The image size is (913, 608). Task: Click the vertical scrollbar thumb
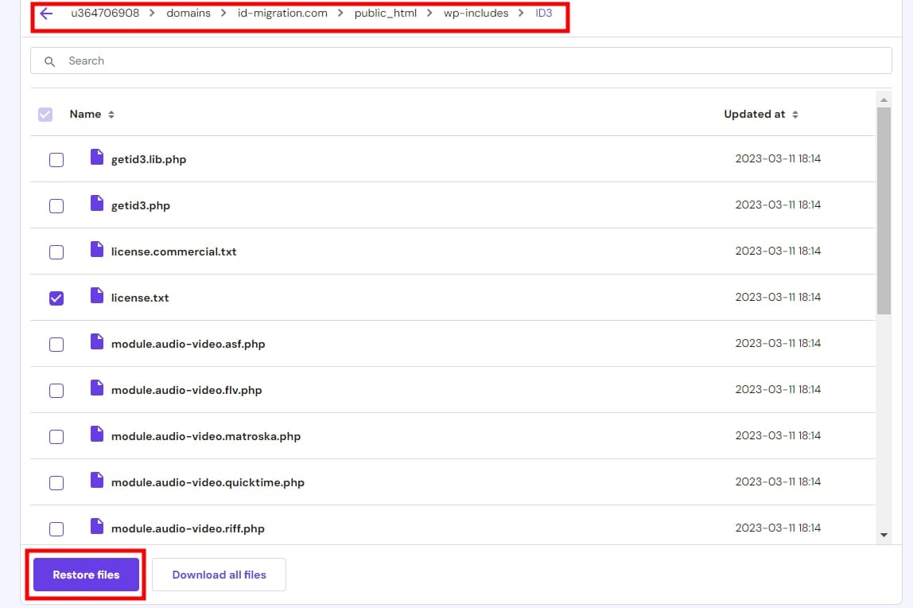(884, 211)
